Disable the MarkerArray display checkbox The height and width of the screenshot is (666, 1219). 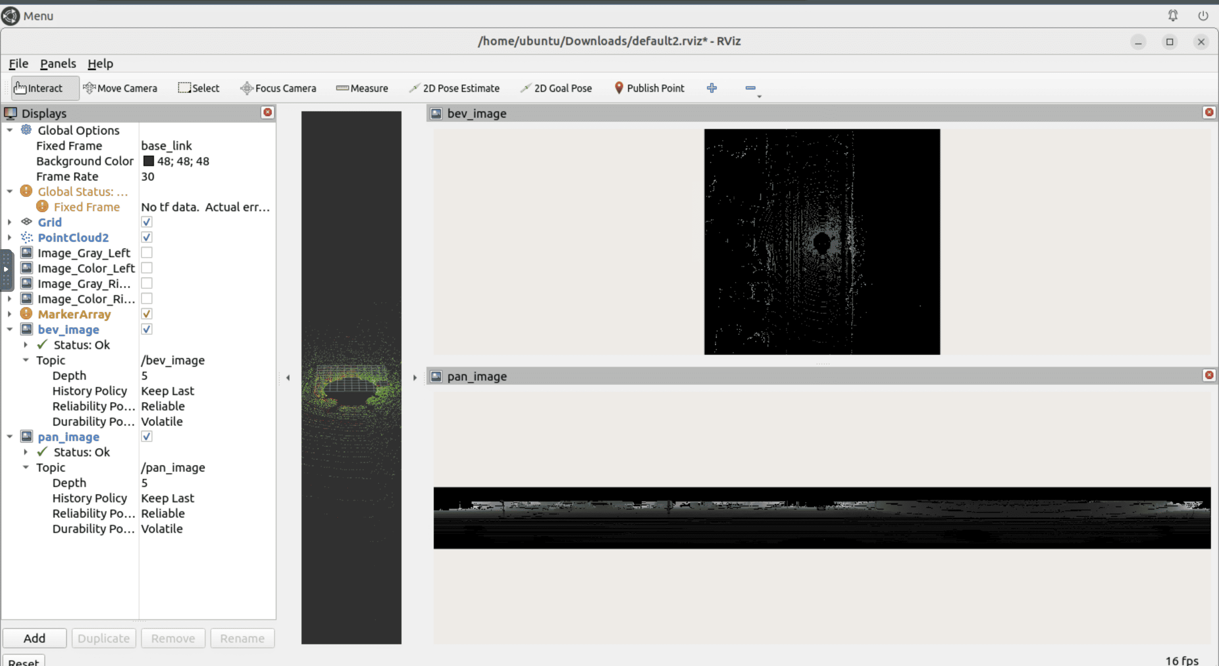pos(147,314)
